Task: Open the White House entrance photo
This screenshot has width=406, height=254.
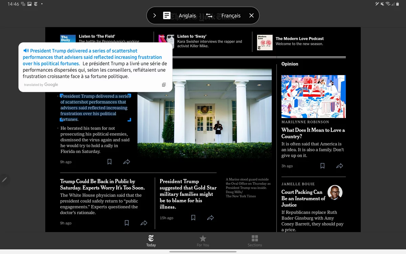Action: [204, 114]
